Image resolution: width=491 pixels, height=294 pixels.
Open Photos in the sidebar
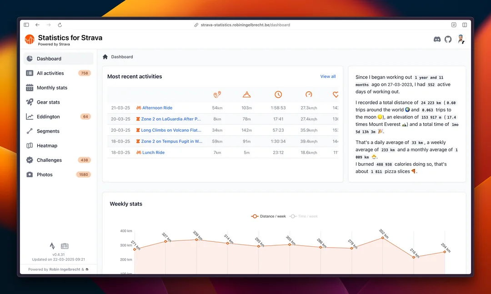click(58, 174)
